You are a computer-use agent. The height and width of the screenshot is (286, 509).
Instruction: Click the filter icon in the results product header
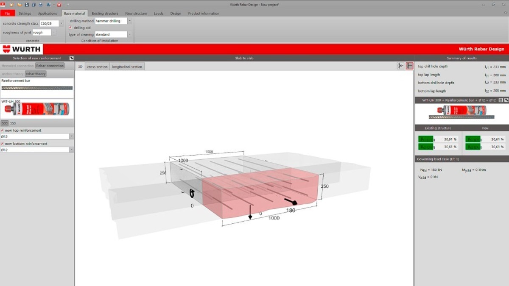pyautogui.click(x=506, y=100)
